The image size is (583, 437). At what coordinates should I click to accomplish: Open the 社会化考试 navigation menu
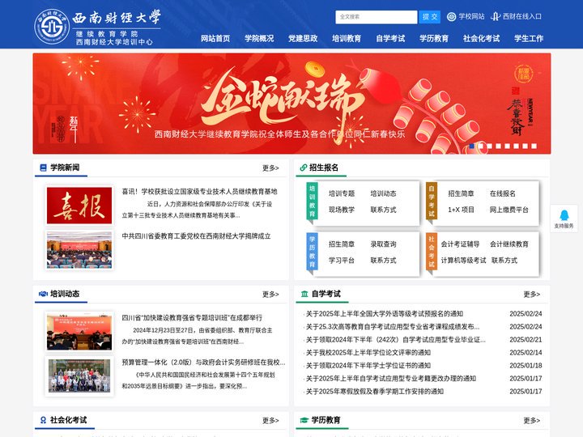coord(482,38)
